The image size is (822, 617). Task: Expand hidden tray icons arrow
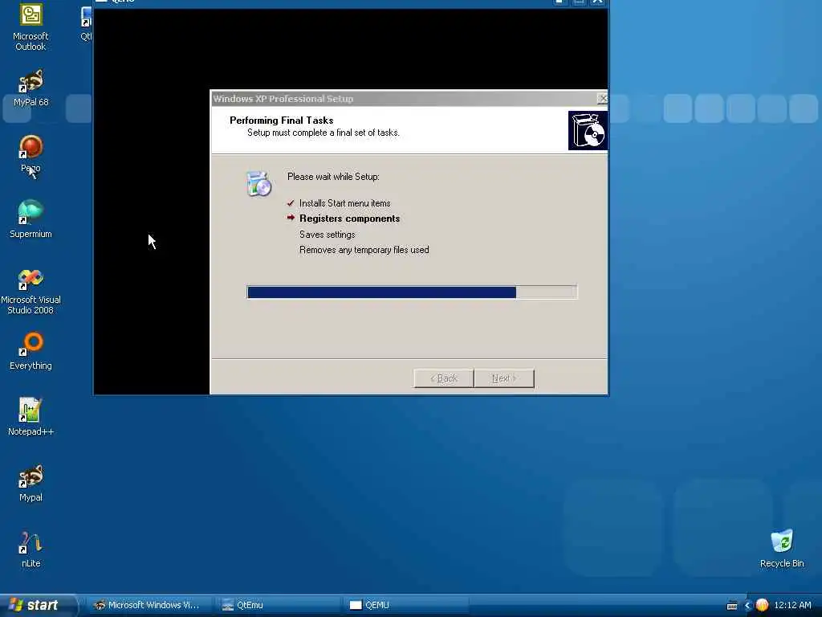point(747,606)
